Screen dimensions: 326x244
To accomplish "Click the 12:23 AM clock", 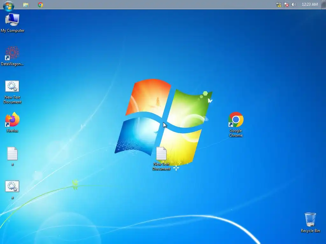I will pos(309,4).
